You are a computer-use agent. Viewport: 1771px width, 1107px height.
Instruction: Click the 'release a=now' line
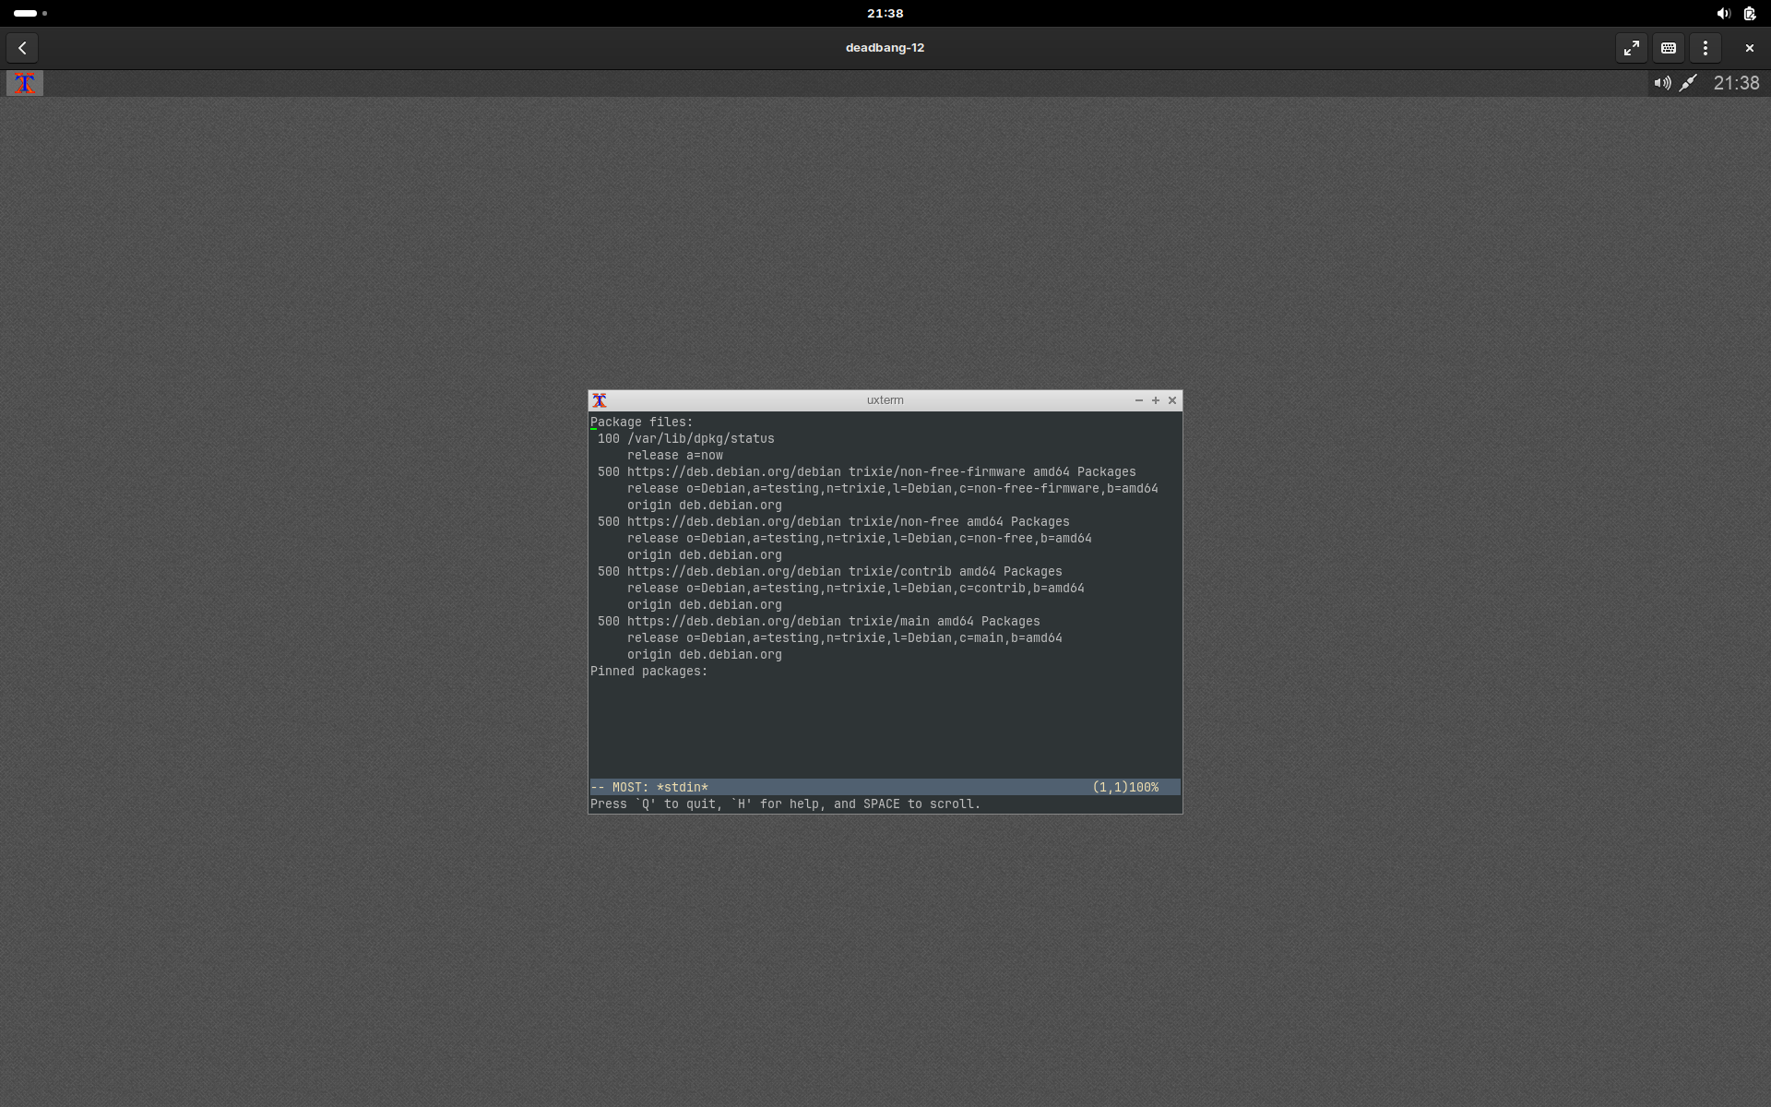[675, 456]
